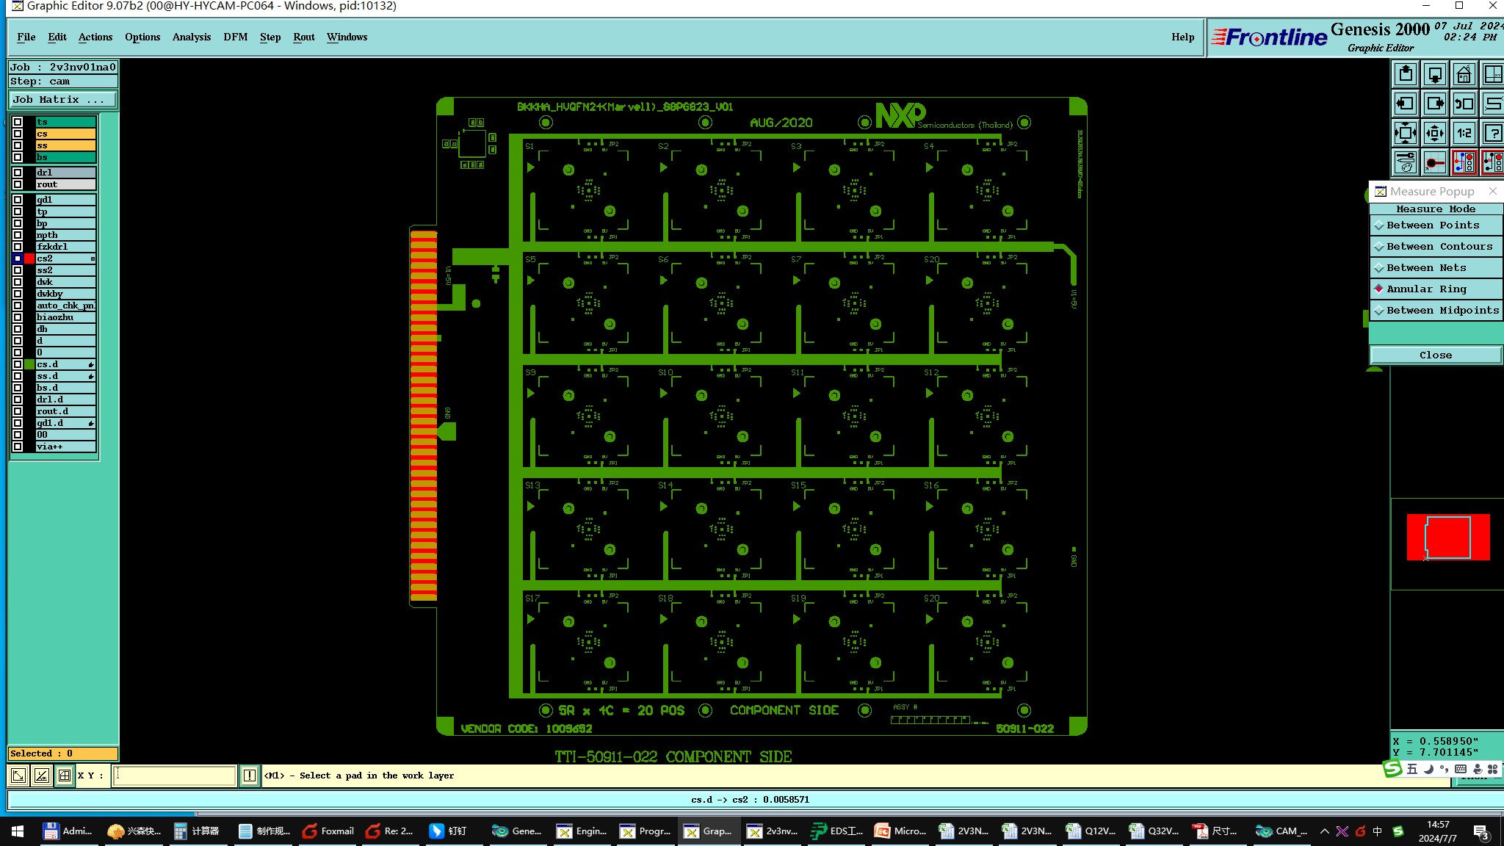Select Between Points measure mode
This screenshot has height=846, width=1504.
pos(1436,225)
